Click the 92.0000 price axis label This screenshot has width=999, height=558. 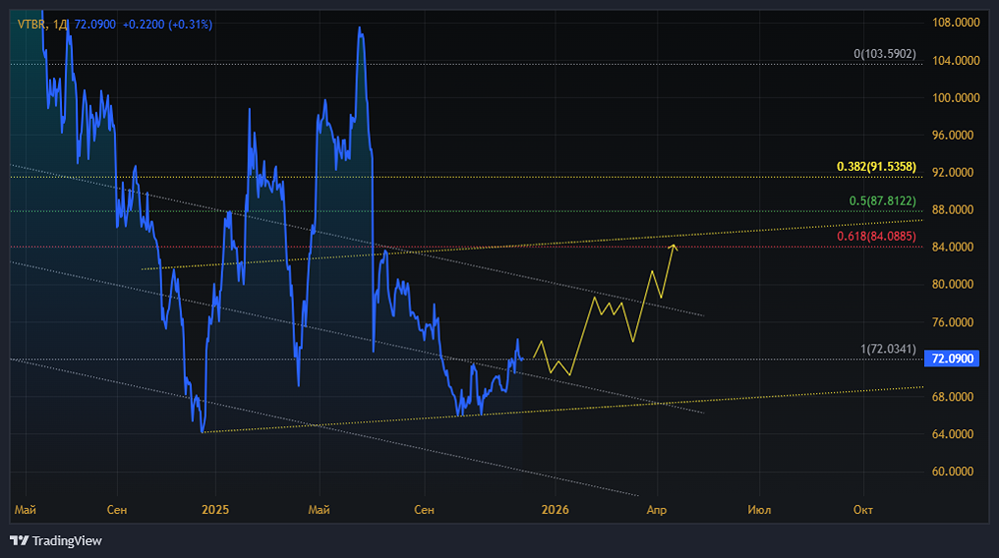click(952, 173)
